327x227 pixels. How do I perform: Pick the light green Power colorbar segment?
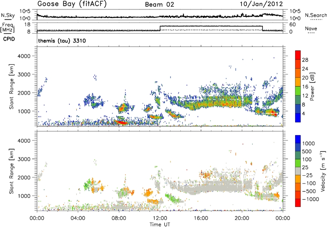[298, 91]
